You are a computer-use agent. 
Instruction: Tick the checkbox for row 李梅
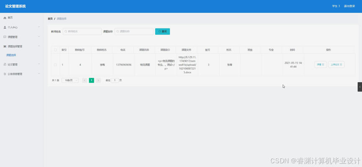coord(55,65)
